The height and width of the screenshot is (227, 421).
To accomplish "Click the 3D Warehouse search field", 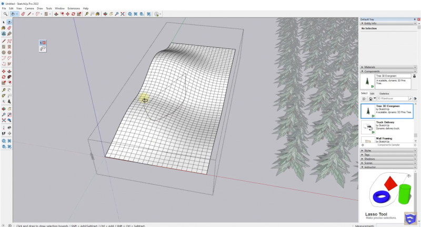I will [392, 98].
